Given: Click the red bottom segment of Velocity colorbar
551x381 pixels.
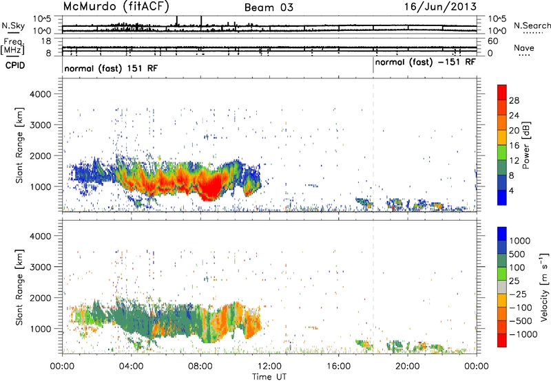Looking at the screenshot, I should click(x=502, y=340).
